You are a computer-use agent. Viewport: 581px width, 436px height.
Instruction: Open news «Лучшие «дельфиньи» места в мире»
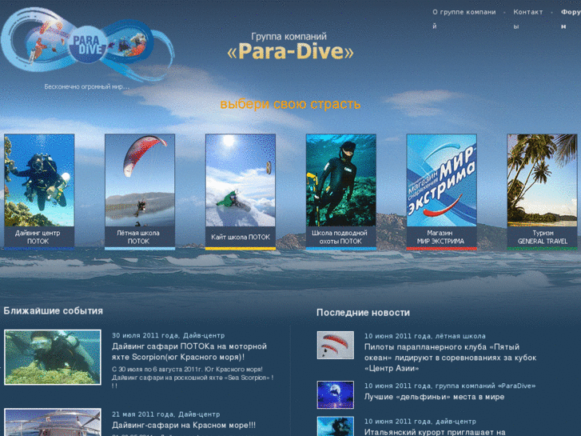click(x=434, y=397)
